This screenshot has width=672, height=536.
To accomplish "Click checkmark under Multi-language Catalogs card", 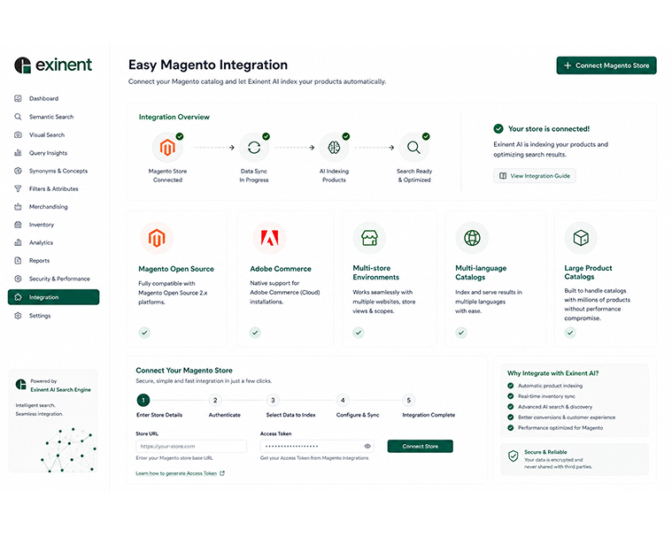I will pos(461,333).
